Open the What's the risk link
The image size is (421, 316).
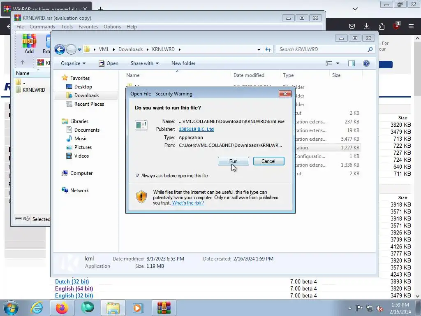(x=188, y=203)
